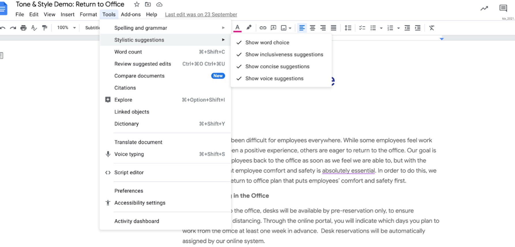Select Word count
Viewport: 515px width, 247px height.
[x=165, y=52]
